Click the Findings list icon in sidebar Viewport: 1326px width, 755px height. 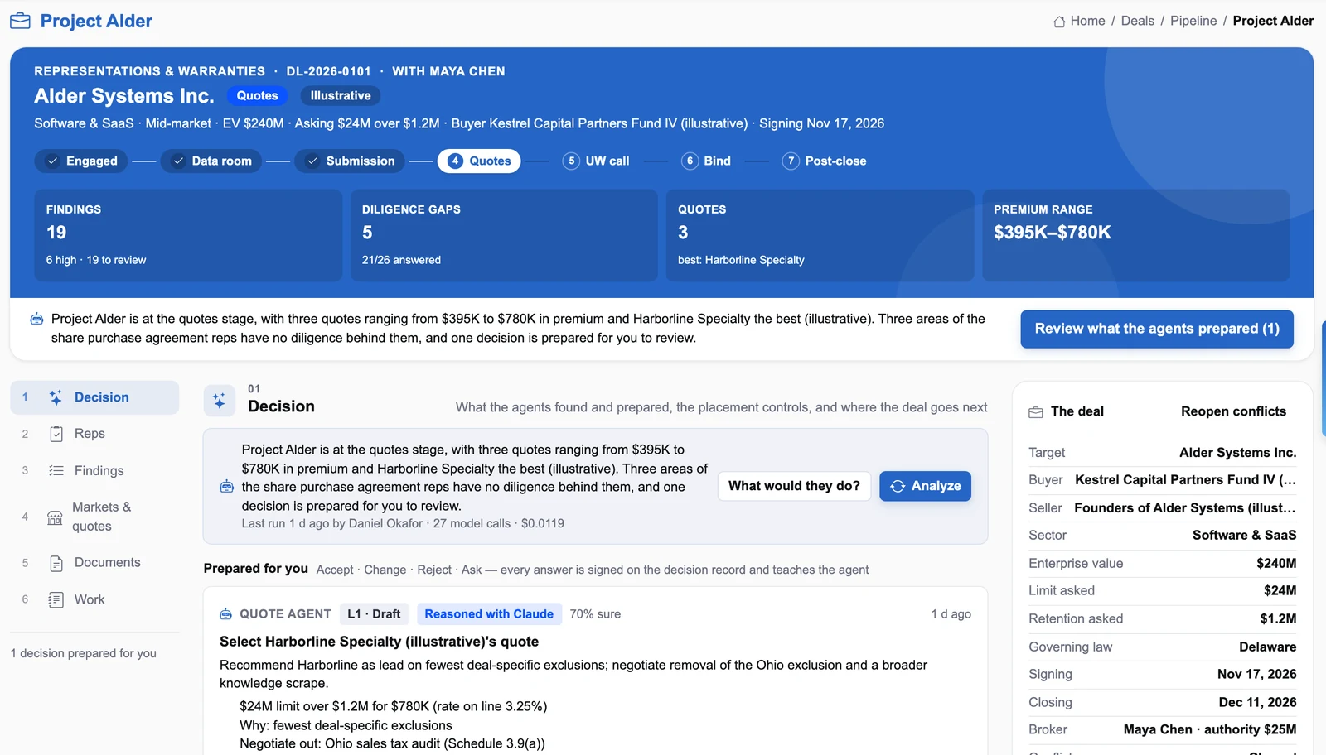coord(56,470)
